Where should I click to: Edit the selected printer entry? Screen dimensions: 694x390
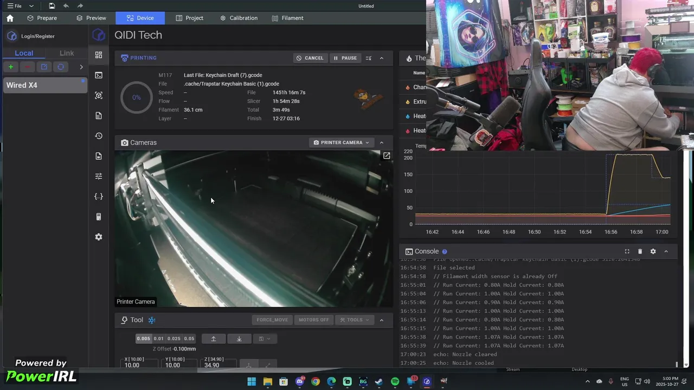44,67
